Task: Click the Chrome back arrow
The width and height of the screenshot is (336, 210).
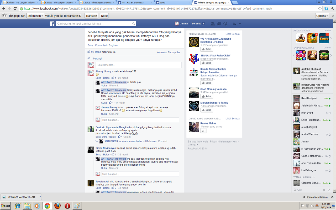Action: coord(3,8)
